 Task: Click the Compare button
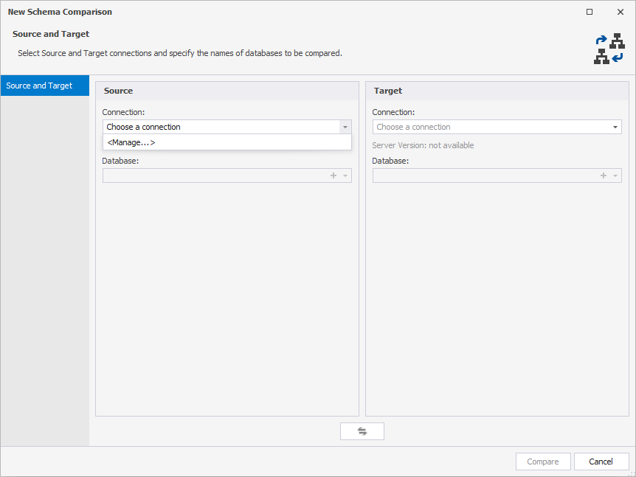[543, 462]
